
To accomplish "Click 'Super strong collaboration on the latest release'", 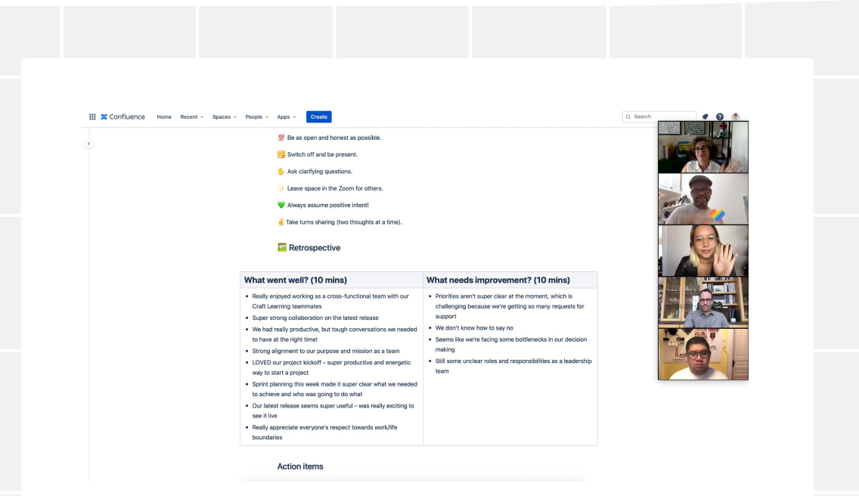I will [315, 318].
